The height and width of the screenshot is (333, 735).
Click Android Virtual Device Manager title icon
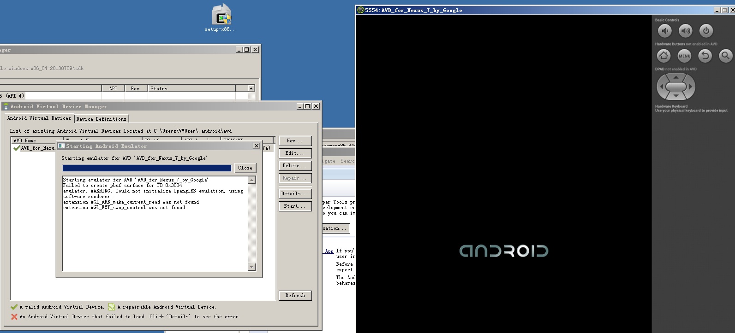point(6,106)
